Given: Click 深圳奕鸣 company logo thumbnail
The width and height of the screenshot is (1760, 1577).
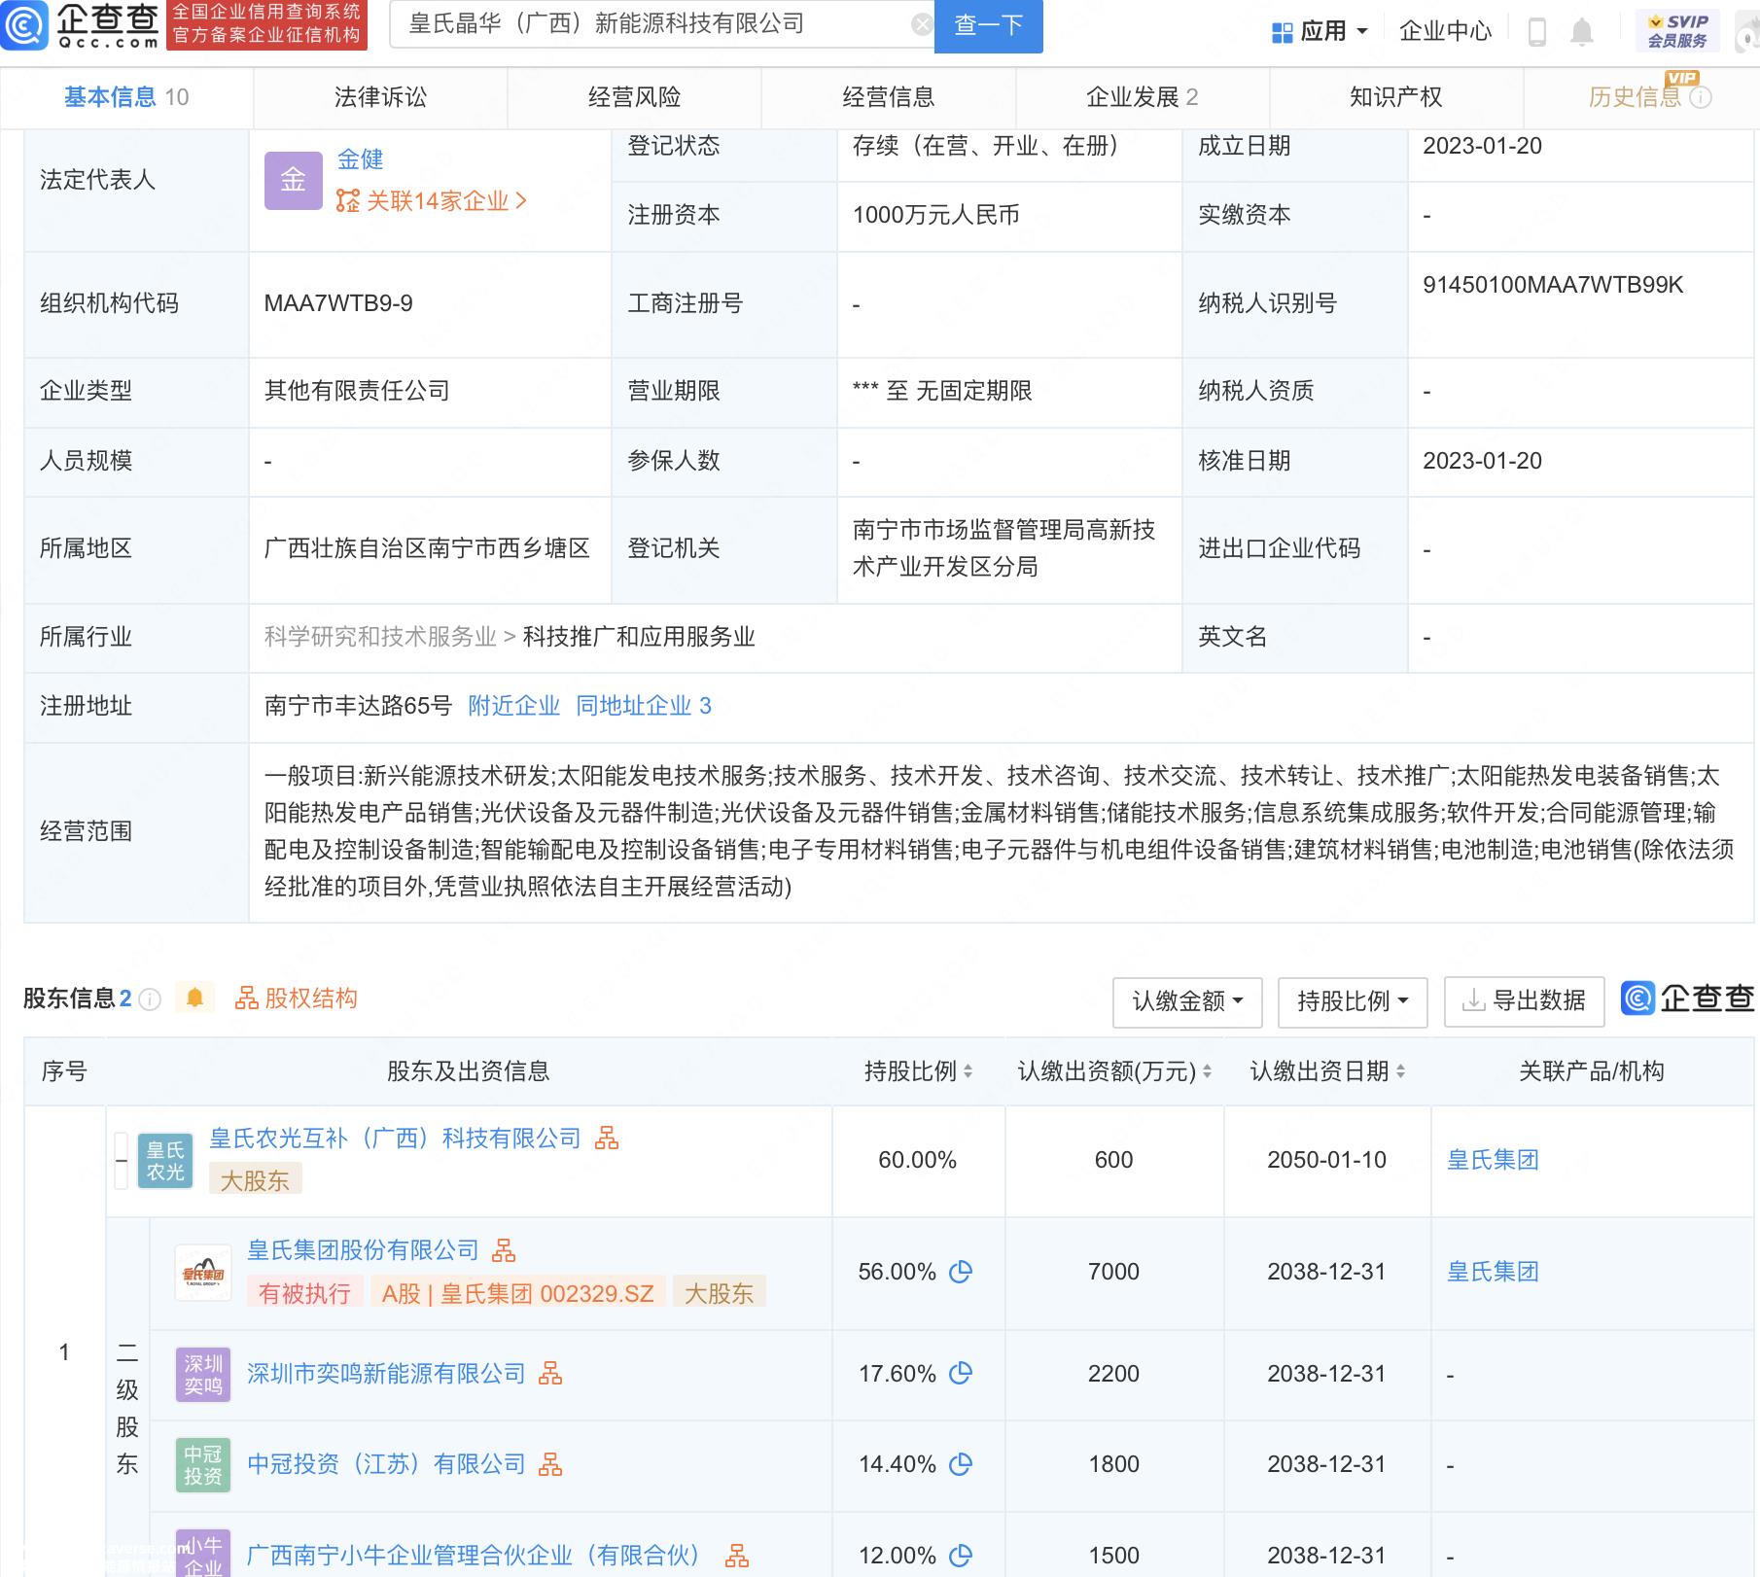Looking at the screenshot, I should pos(203,1375).
